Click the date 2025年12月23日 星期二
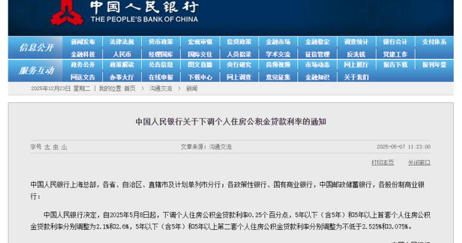This screenshot has width=462, height=243. tap(61, 88)
